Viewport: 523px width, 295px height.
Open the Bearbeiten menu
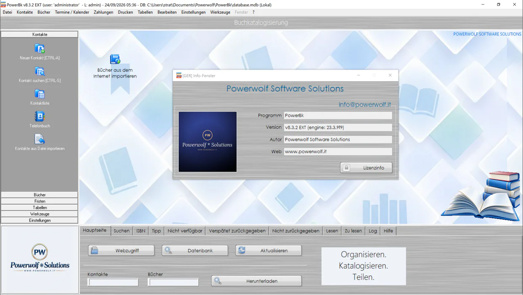pos(167,12)
